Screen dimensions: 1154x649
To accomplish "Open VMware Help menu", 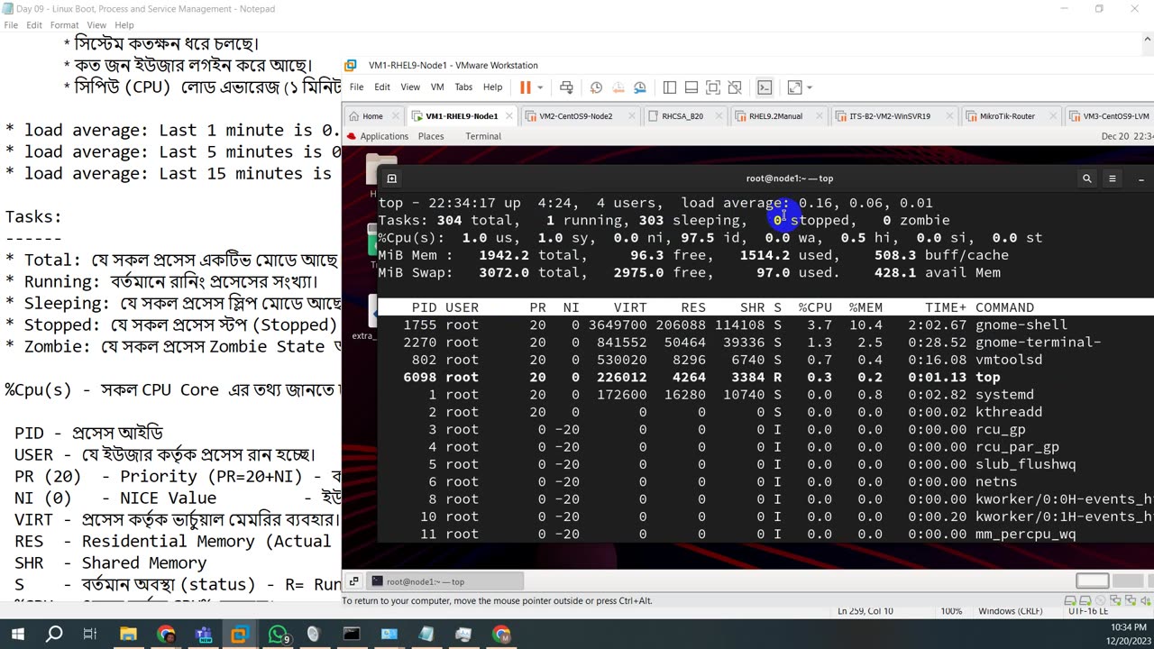I will pos(492,87).
